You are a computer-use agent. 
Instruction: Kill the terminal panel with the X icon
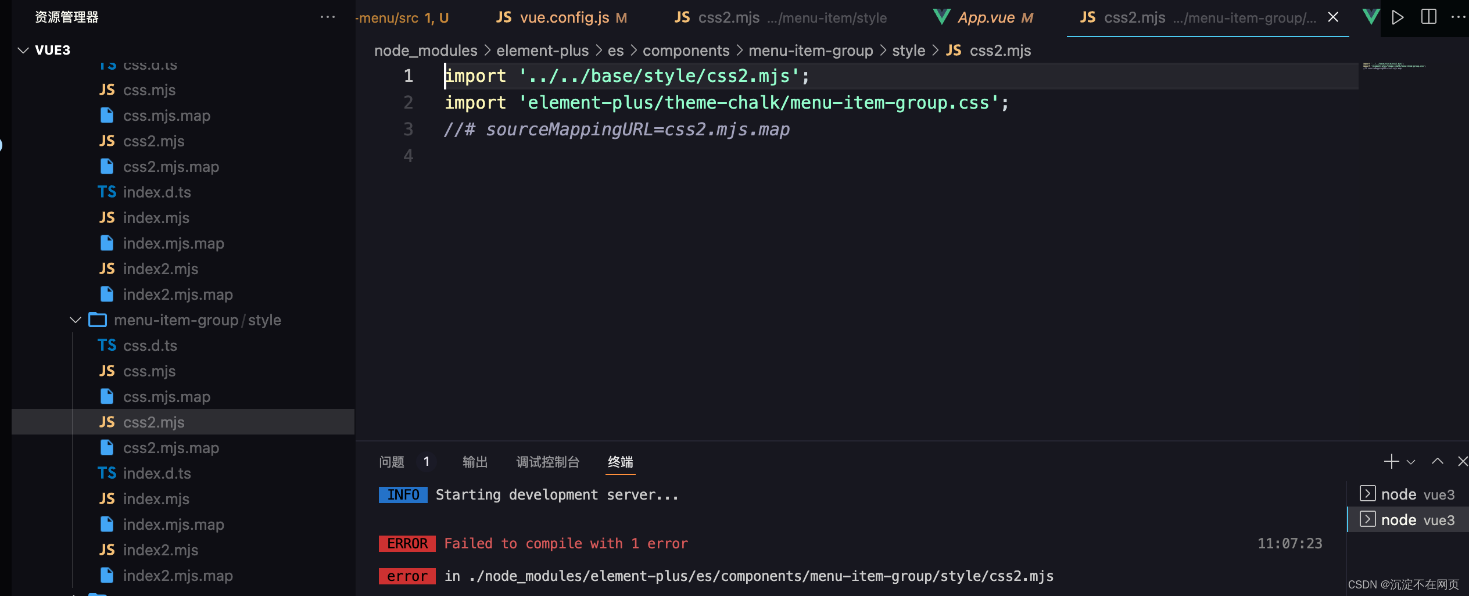pos(1462,461)
